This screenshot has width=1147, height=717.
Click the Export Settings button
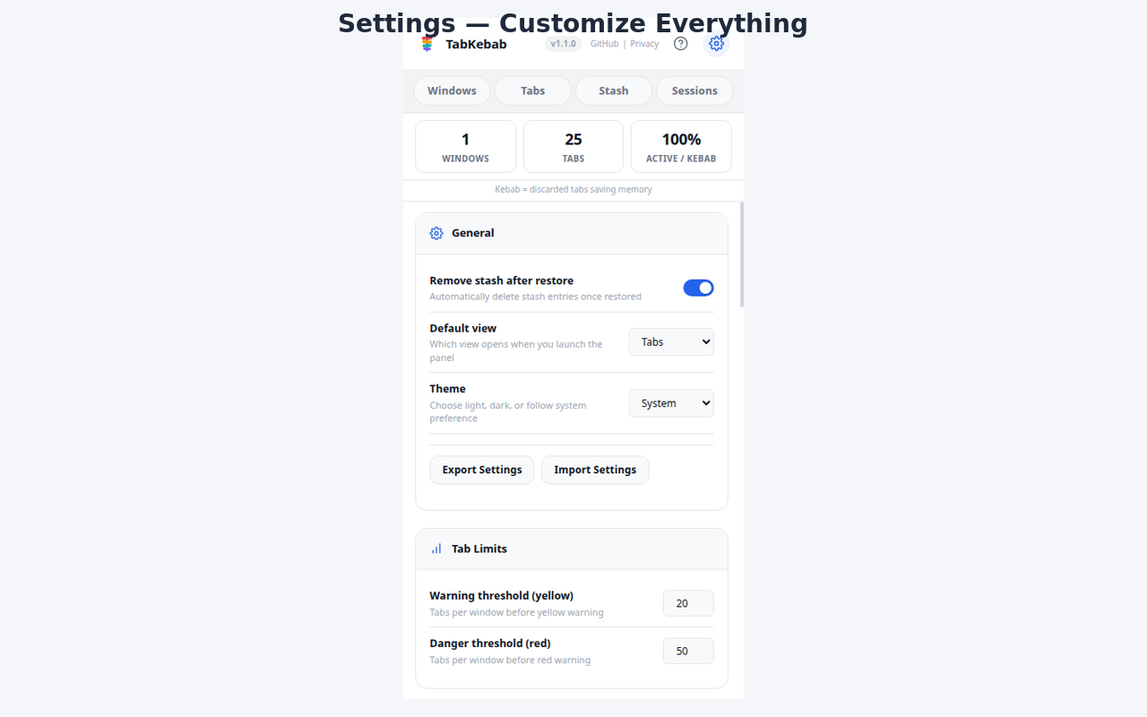[481, 470]
